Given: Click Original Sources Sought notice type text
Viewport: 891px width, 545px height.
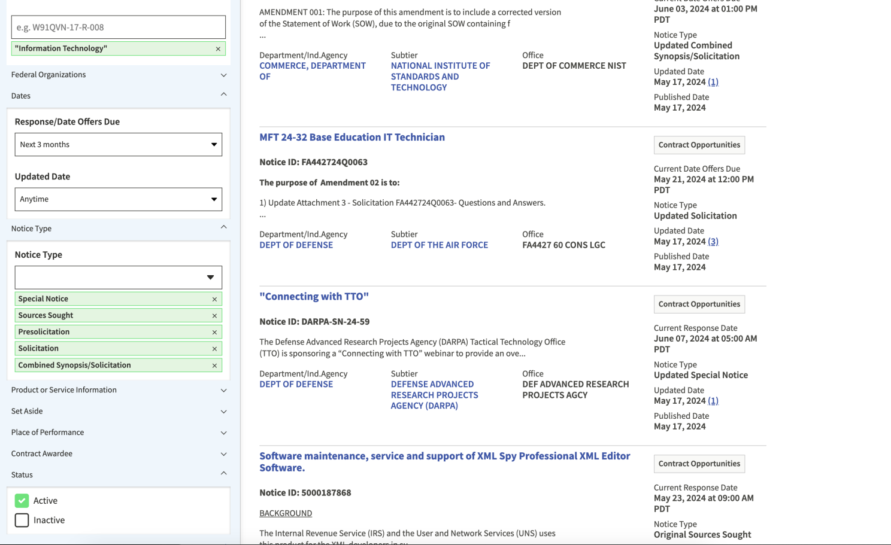Looking at the screenshot, I should tap(702, 535).
